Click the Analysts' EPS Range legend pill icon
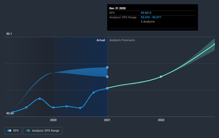 click(28, 131)
